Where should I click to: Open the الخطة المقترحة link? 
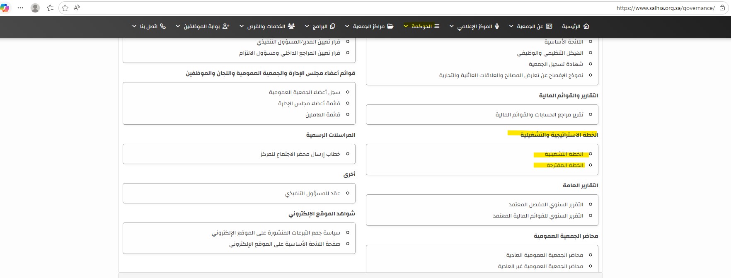[565, 165]
